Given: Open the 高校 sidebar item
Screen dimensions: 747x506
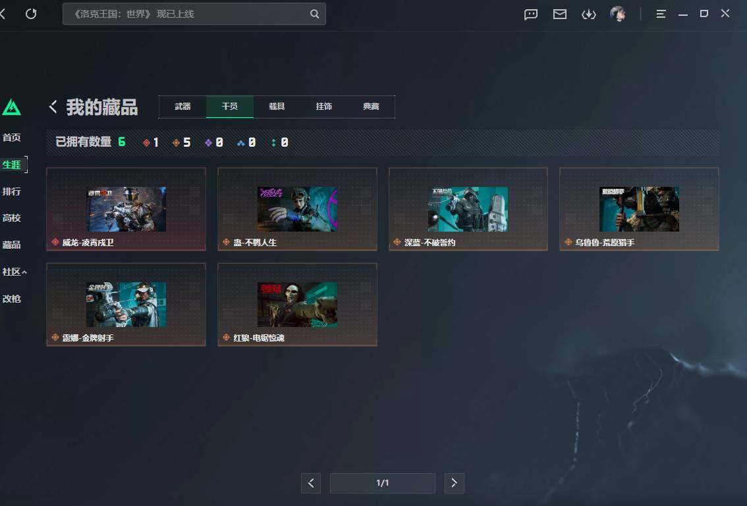Looking at the screenshot, I should click(x=11, y=218).
